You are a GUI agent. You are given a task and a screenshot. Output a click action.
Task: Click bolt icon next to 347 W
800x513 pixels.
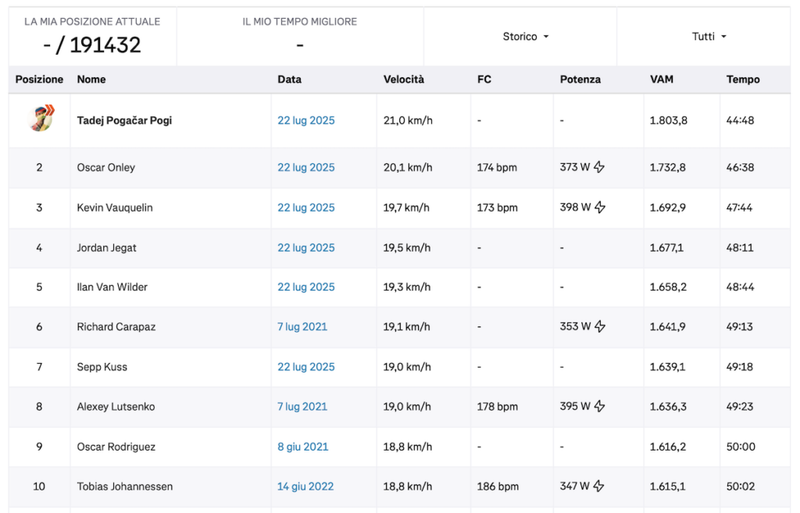click(599, 486)
